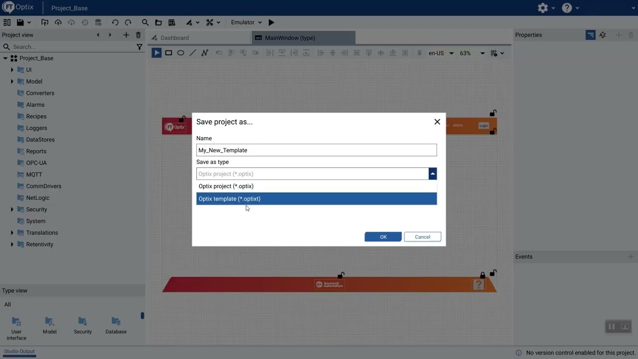This screenshot has width=638, height=359.
Task: Select Model type category
Action: coord(49,326)
